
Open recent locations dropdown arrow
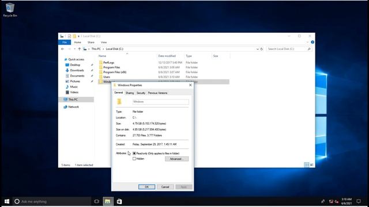[x=74, y=49]
